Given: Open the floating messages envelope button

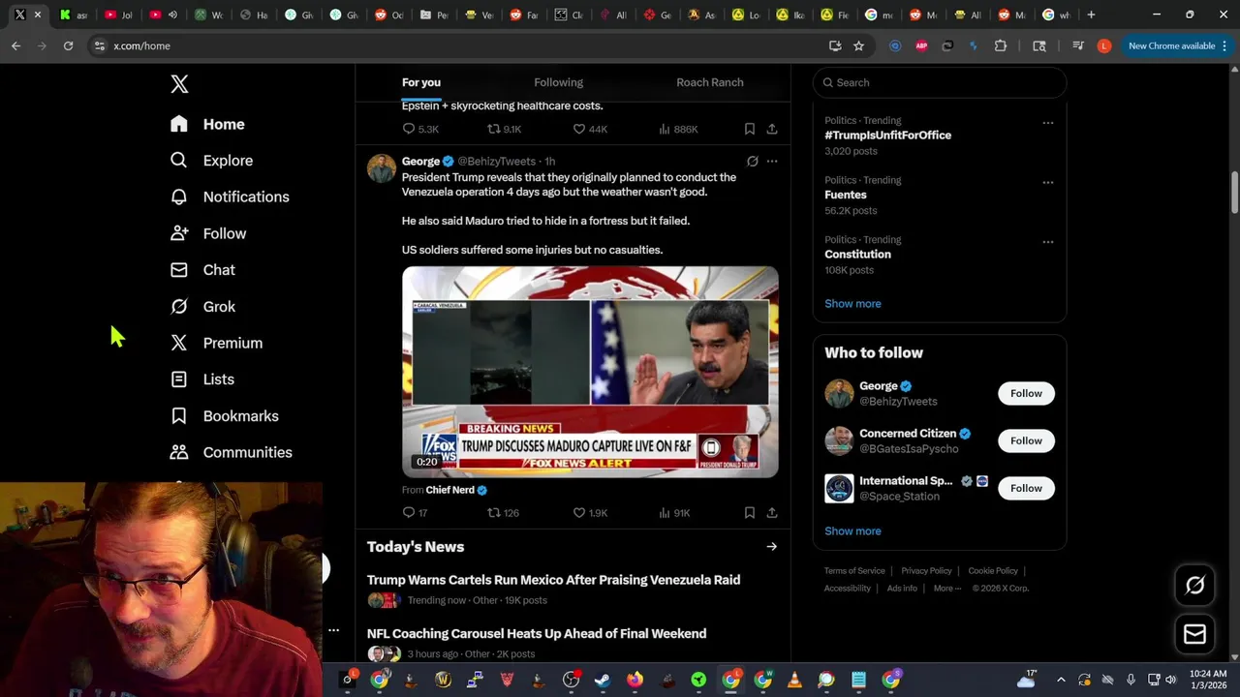Looking at the screenshot, I should point(1194,634).
